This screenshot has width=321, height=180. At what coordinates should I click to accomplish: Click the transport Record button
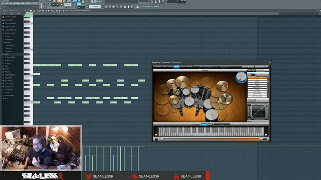62,5
